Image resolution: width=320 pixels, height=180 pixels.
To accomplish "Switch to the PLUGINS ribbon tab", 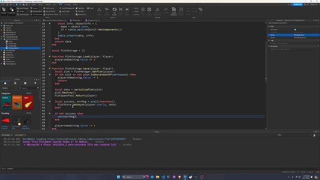I will [x=67, y=4].
